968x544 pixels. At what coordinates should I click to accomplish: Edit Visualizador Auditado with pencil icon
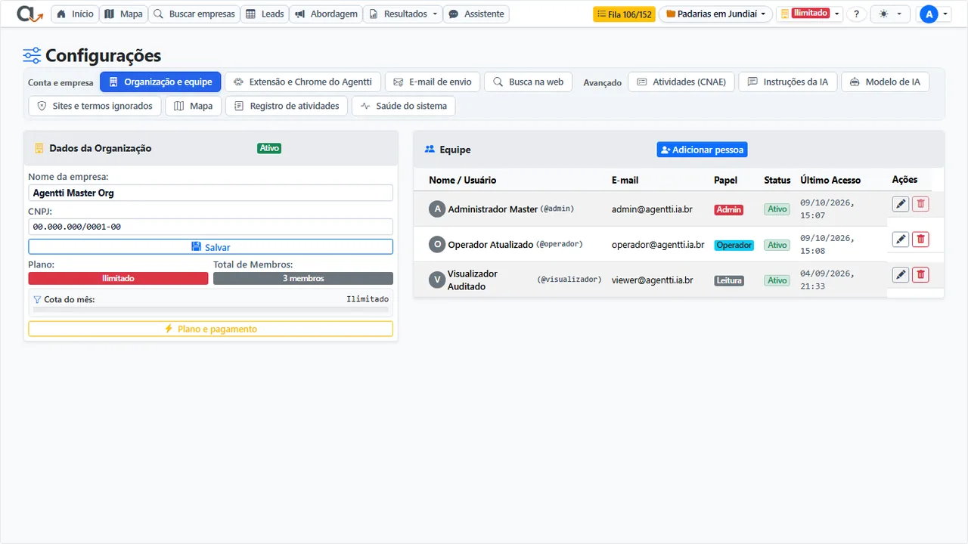pyautogui.click(x=901, y=275)
